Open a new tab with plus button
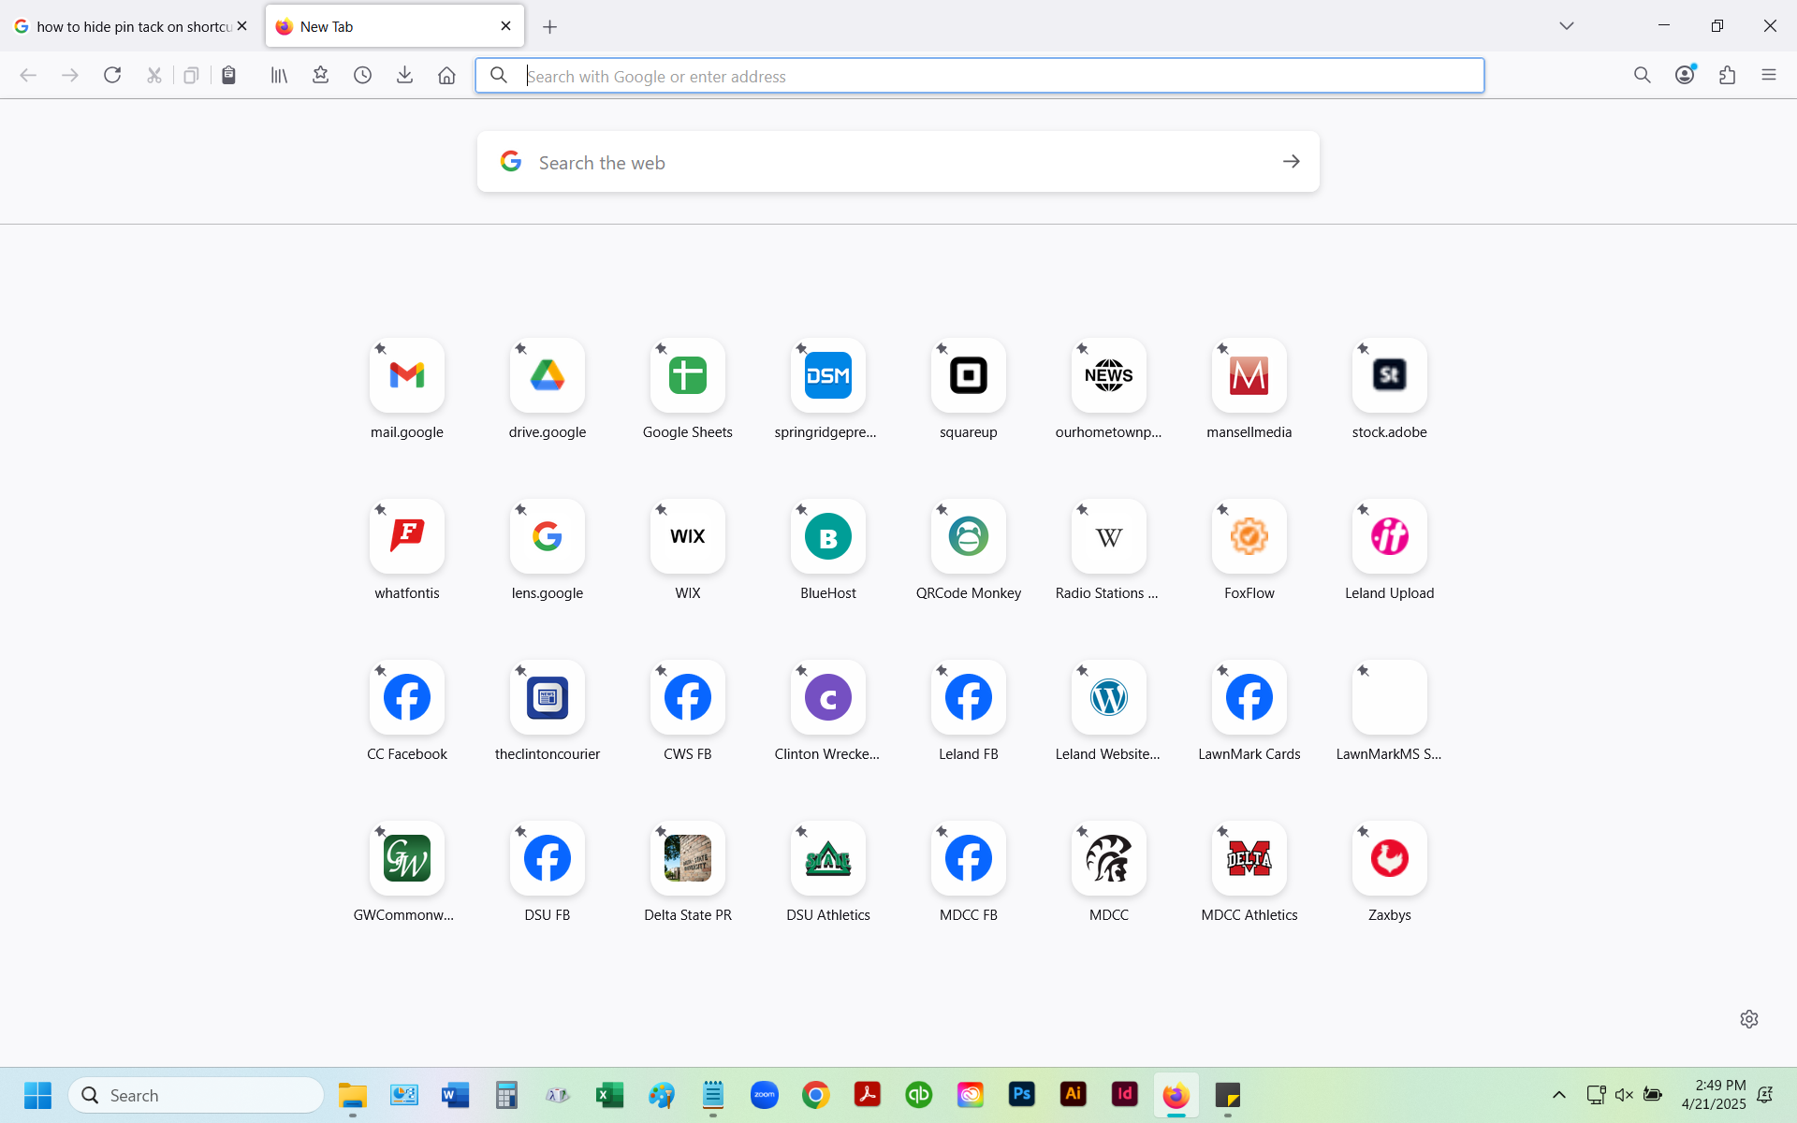 coord(550,27)
